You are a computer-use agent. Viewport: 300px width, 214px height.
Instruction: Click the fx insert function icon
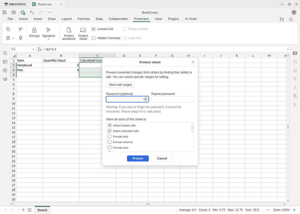(x=39, y=49)
